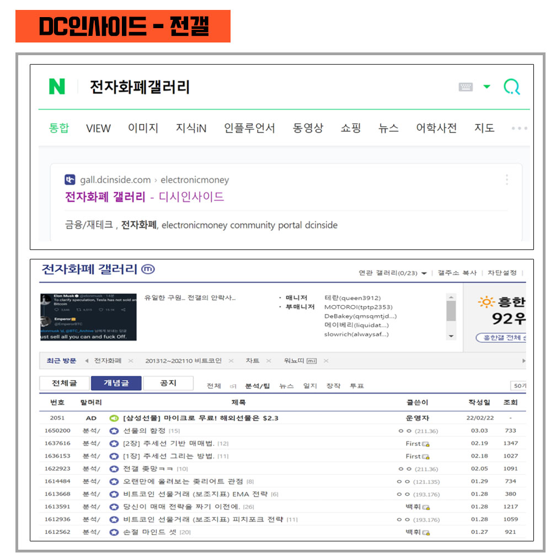Remove 전자화폐 from recent visits
The image size is (556, 553).
tap(131, 361)
